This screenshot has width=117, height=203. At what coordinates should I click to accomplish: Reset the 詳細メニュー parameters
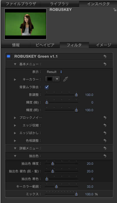[105, 148]
